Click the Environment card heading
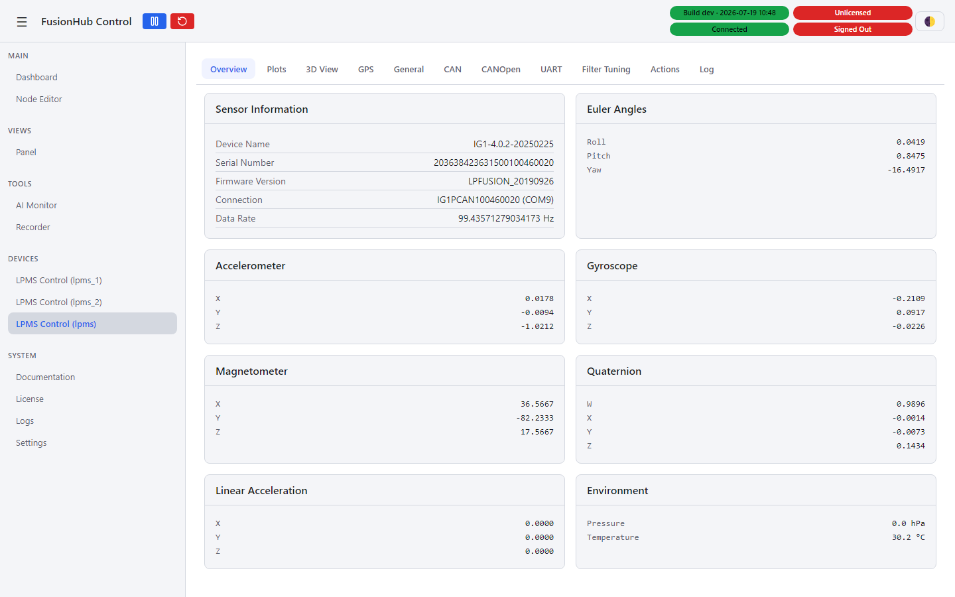 [617, 491]
